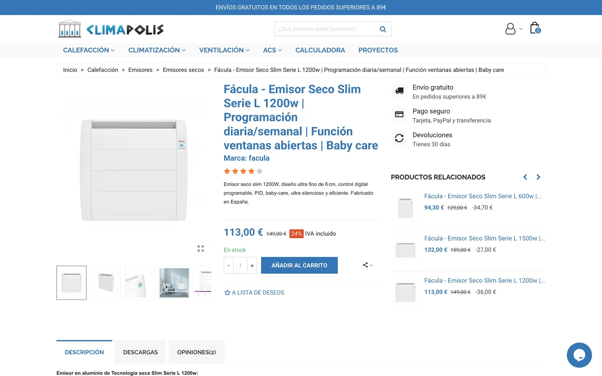Open the user account icon

(x=510, y=29)
